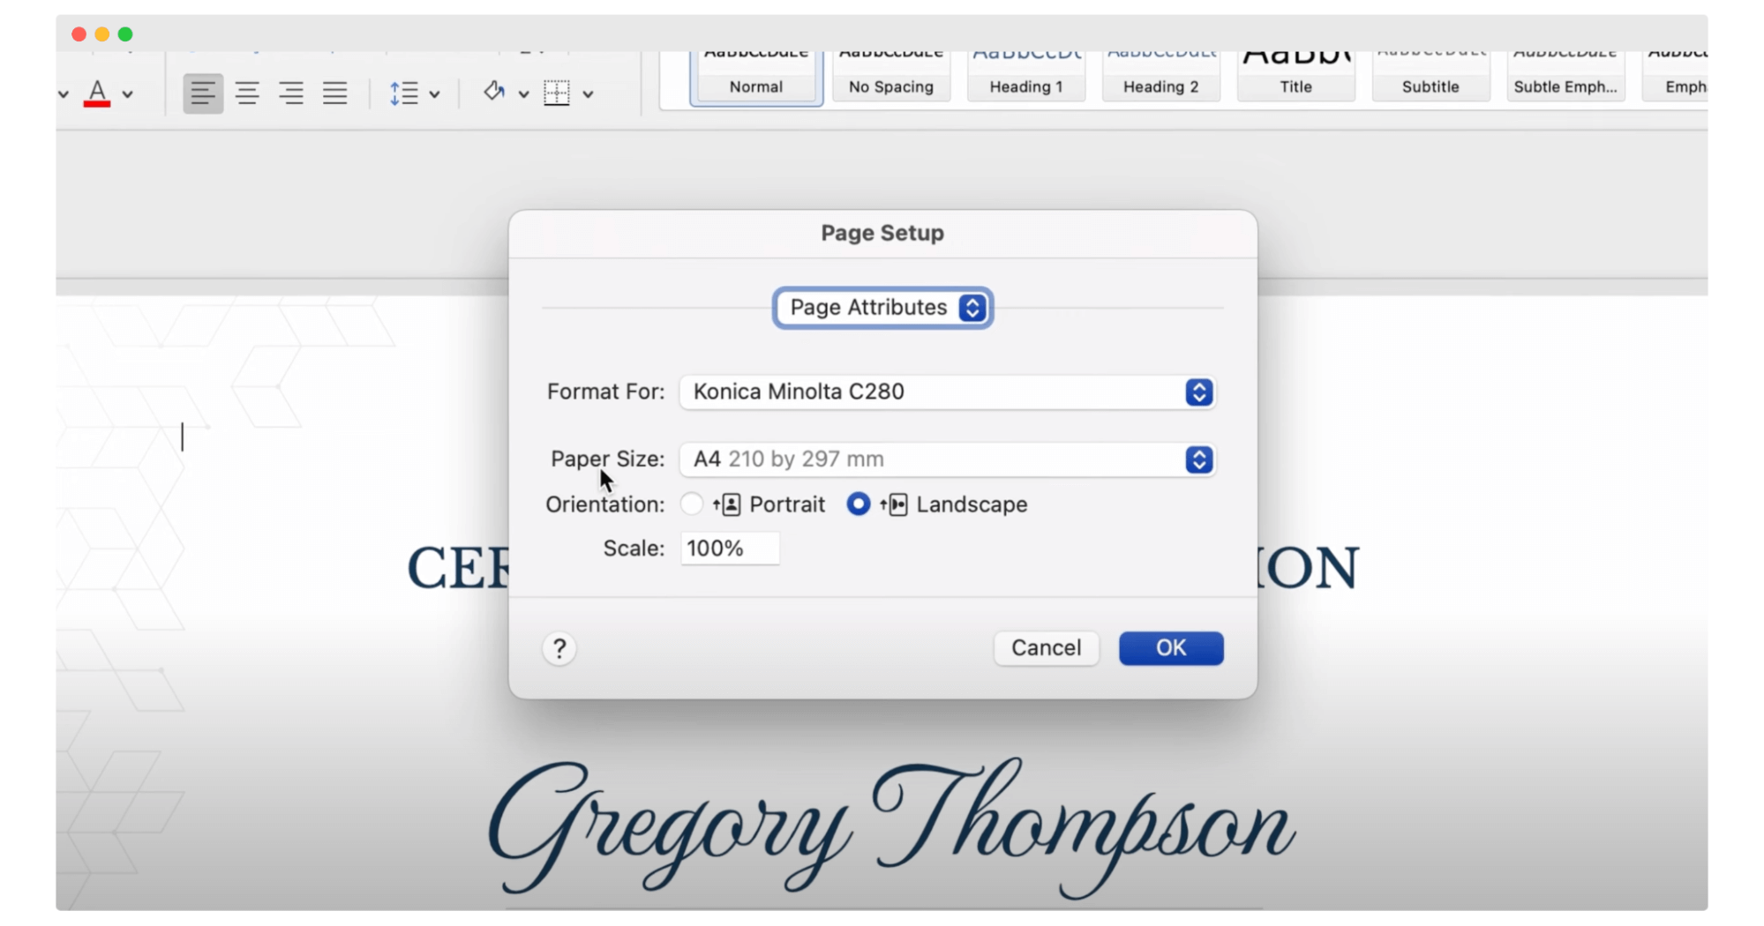Click the shading paint bucket icon

pyautogui.click(x=494, y=92)
